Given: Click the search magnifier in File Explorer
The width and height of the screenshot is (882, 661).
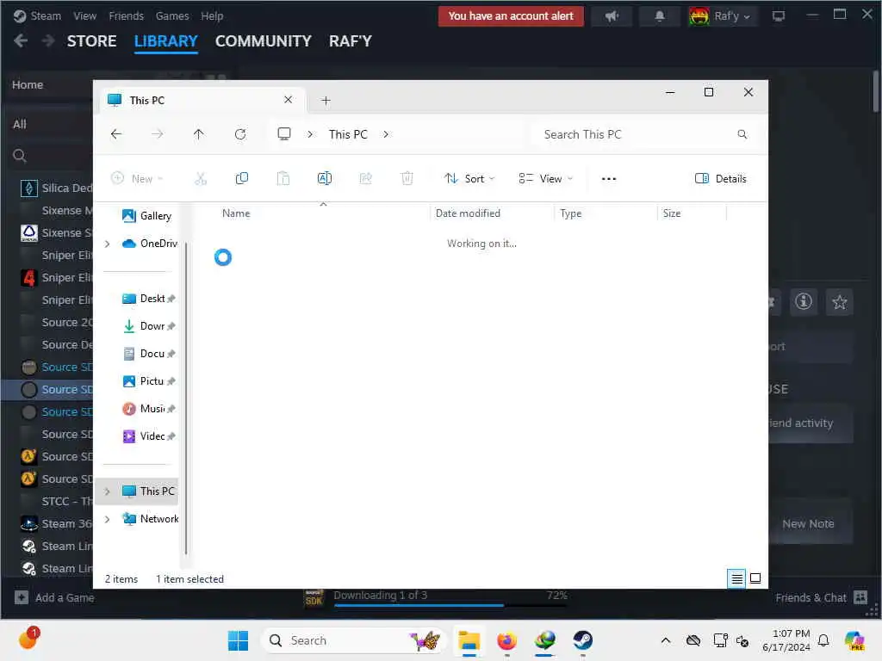Looking at the screenshot, I should (x=742, y=134).
